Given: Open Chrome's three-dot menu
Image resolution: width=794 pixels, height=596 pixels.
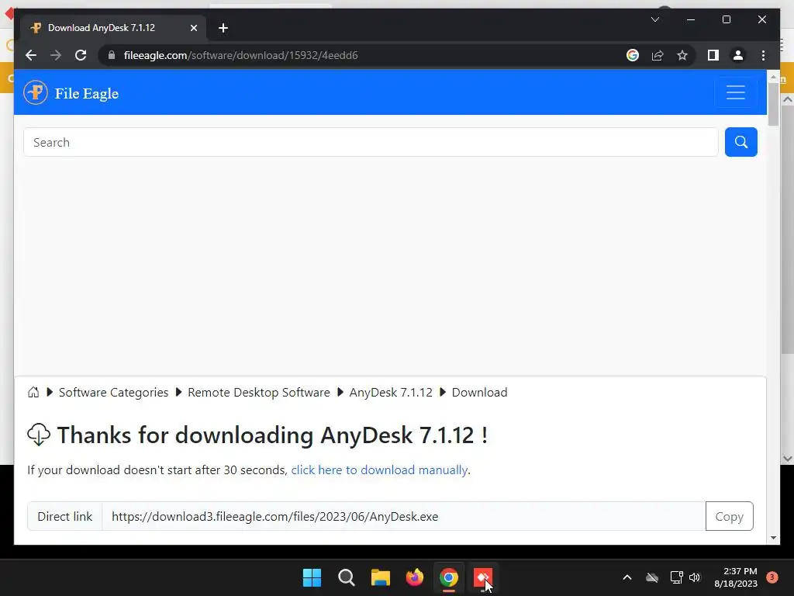Looking at the screenshot, I should (763, 55).
